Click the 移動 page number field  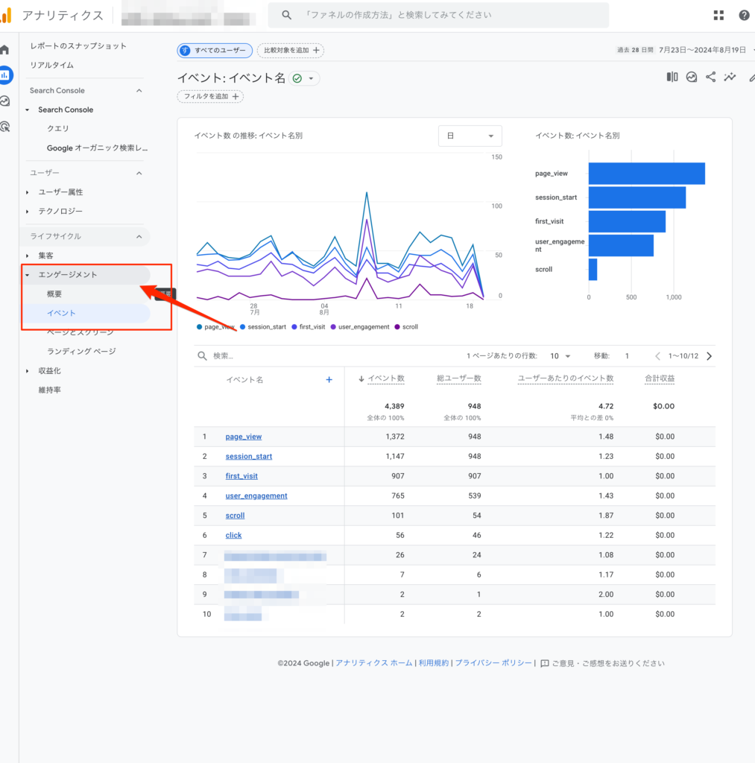627,356
